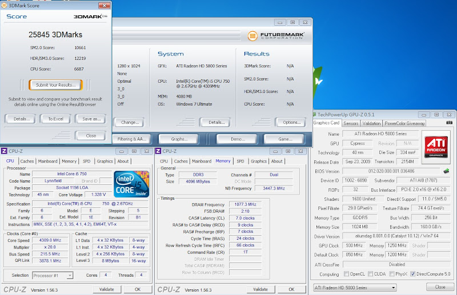Open the About tab in Memory CPU-Z window

click(276, 161)
